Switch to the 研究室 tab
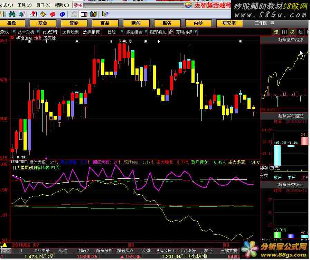The image size is (310, 260). (229, 23)
